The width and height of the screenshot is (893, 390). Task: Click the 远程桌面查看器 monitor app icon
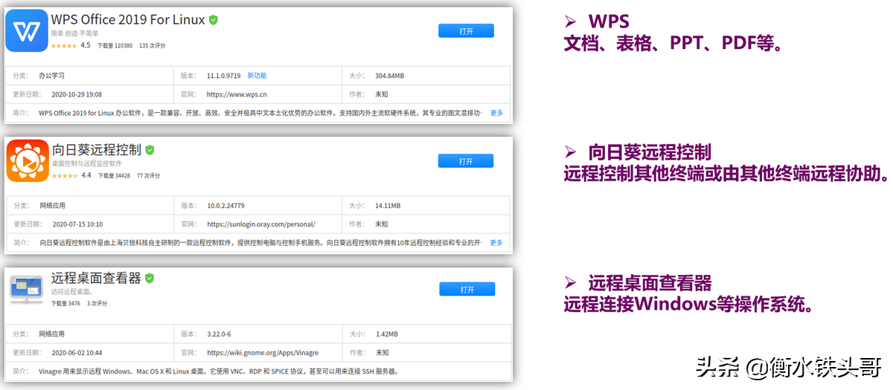pyautogui.click(x=27, y=290)
